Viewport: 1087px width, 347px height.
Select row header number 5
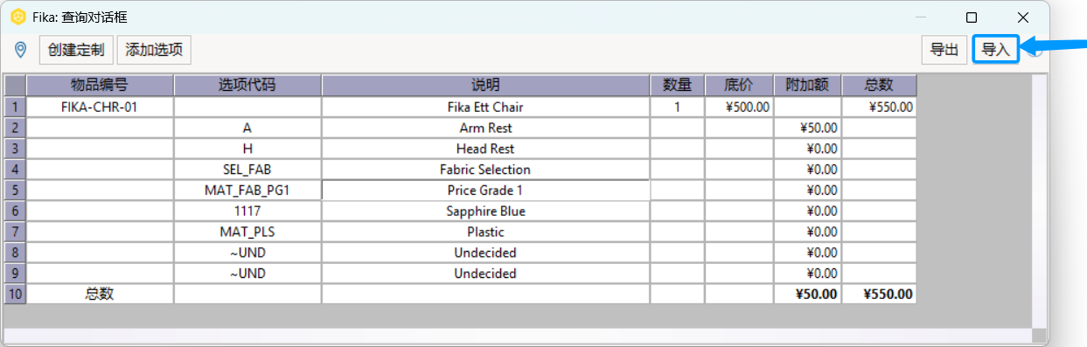(15, 190)
